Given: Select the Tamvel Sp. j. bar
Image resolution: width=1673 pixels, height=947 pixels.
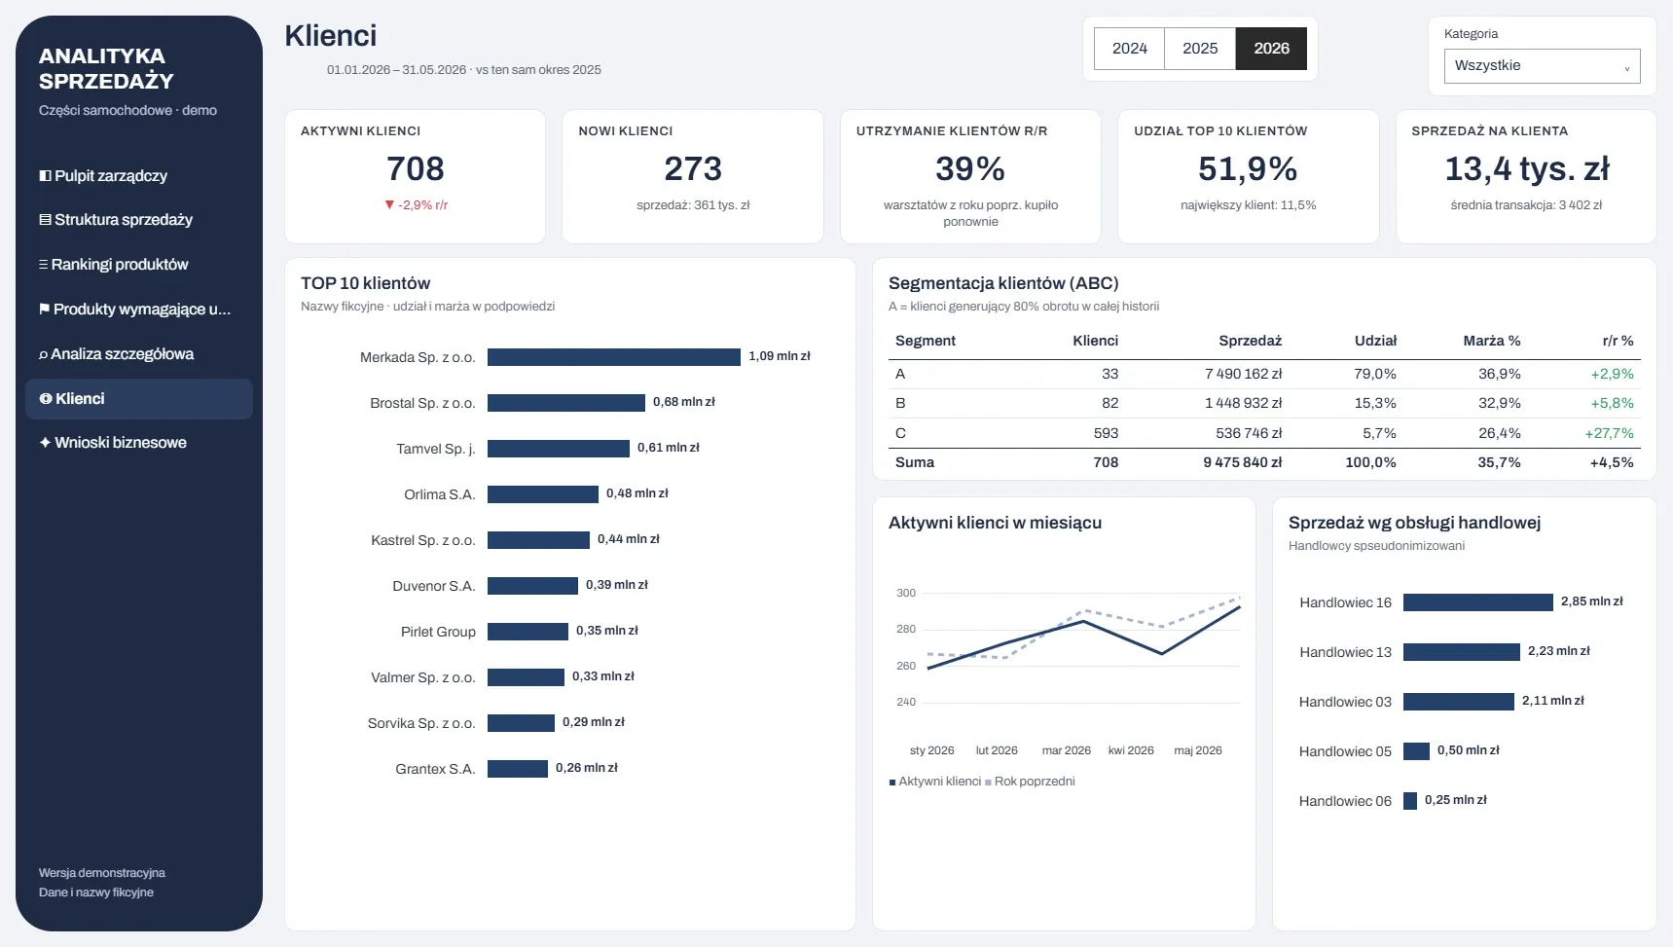Looking at the screenshot, I should pyautogui.click(x=559, y=449).
